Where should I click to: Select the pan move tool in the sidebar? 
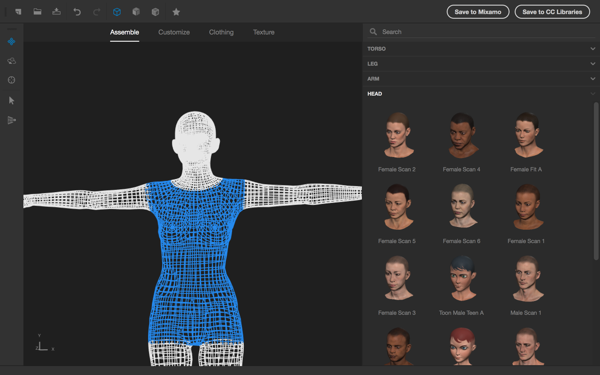click(x=11, y=41)
